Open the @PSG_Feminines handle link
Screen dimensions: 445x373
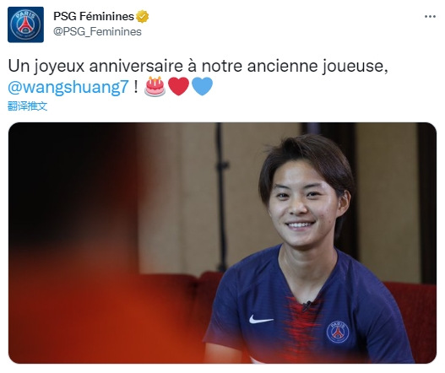click(x=97, y=31)
